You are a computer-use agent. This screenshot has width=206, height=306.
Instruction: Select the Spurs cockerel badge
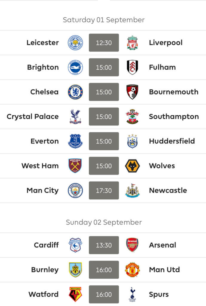tap(132, 294)
